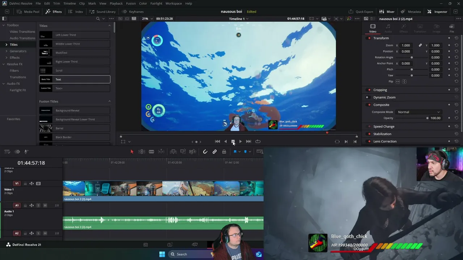The image size is (463, 260).
Task: Toggle timeline Snapping magnet icon
Action: click(x=205, y=152)
